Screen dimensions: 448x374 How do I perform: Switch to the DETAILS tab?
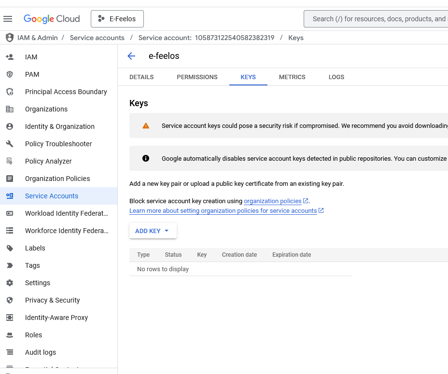click(141, 77)
